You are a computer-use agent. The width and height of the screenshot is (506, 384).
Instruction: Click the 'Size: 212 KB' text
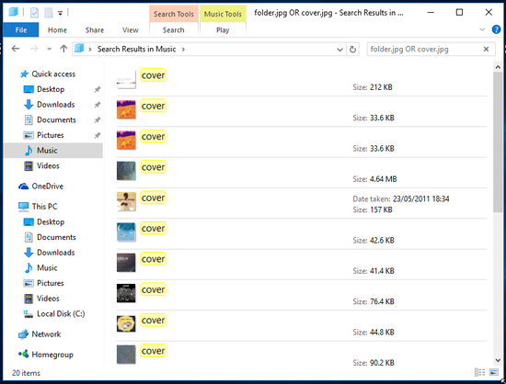point(373,87)
